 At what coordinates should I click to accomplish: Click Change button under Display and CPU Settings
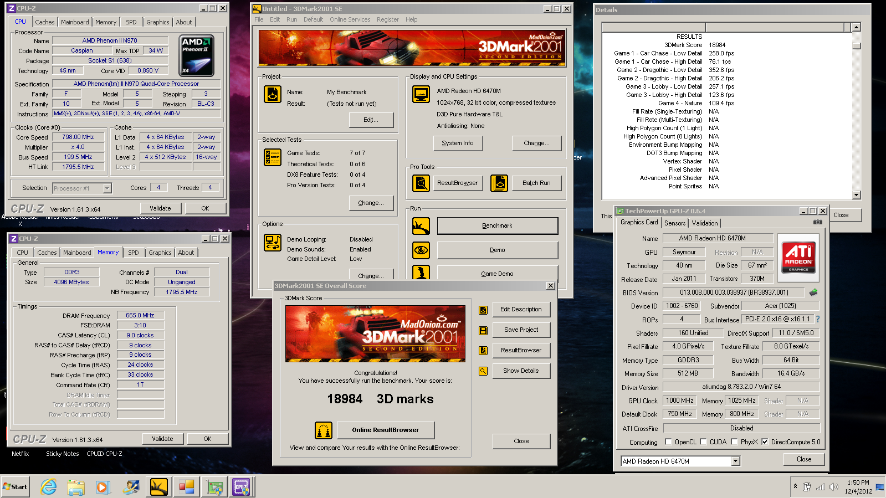(x=536, y=143)
